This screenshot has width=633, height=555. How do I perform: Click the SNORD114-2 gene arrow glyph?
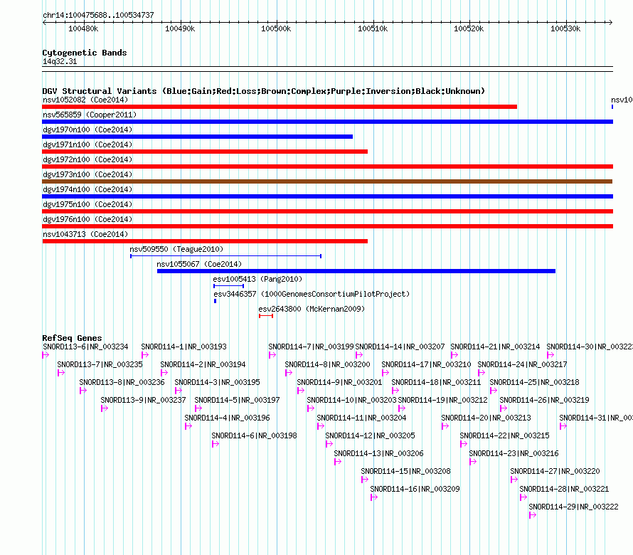pyautogui.click(x=164, y=373)
